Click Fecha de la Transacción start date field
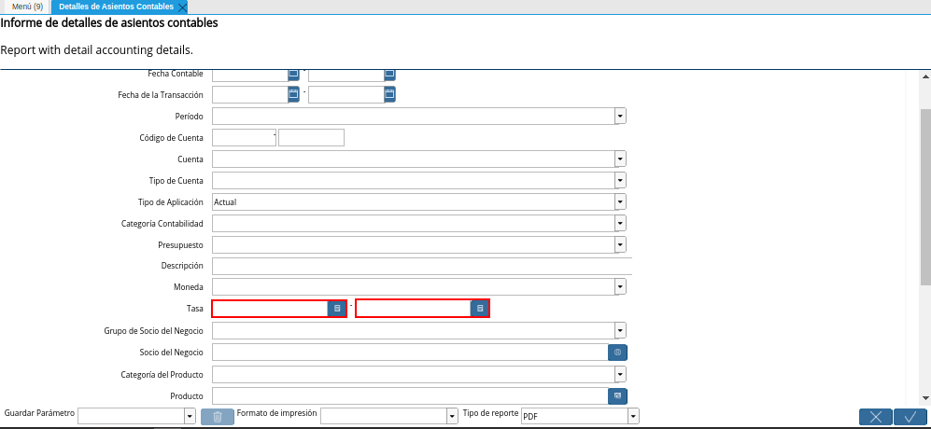The width and height of the screenshot is (931, 429). (x=250, y=94)
